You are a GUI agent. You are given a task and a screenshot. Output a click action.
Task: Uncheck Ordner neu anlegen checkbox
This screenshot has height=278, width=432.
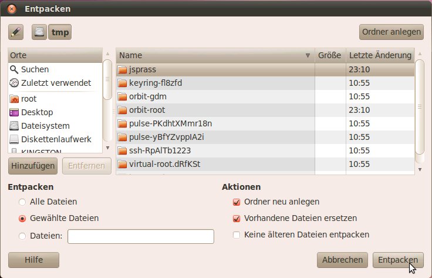237,202
